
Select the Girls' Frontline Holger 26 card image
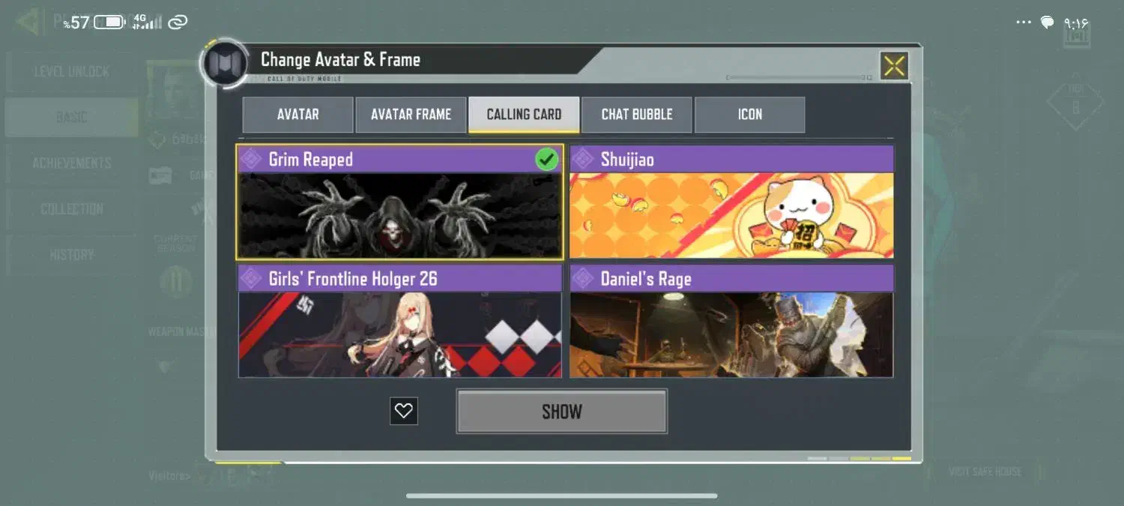click(400, 334)
